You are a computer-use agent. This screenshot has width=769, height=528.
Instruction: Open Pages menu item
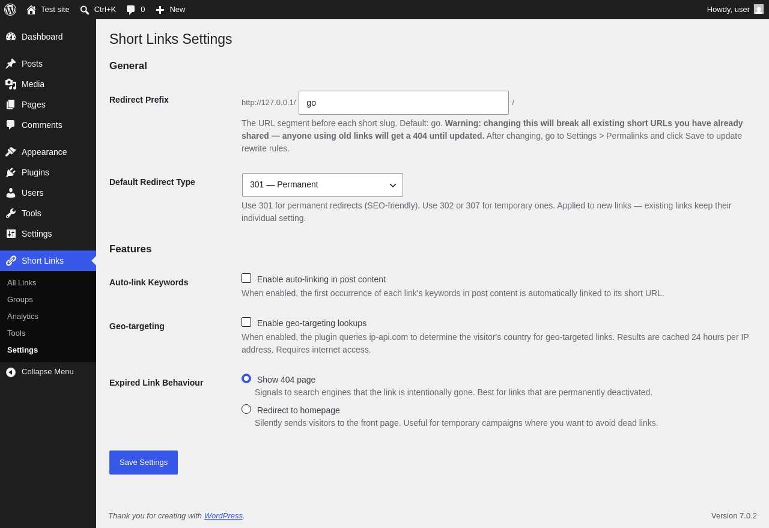tap(48, 105)
